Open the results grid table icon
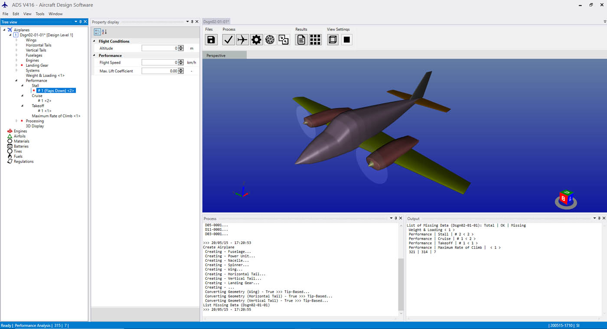Viewport: 607px width, 329px height. click(315, 40)
